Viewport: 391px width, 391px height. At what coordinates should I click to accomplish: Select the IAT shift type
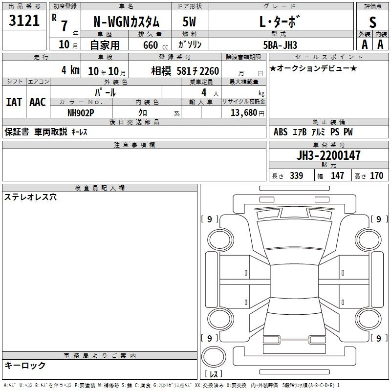(14, 102)
